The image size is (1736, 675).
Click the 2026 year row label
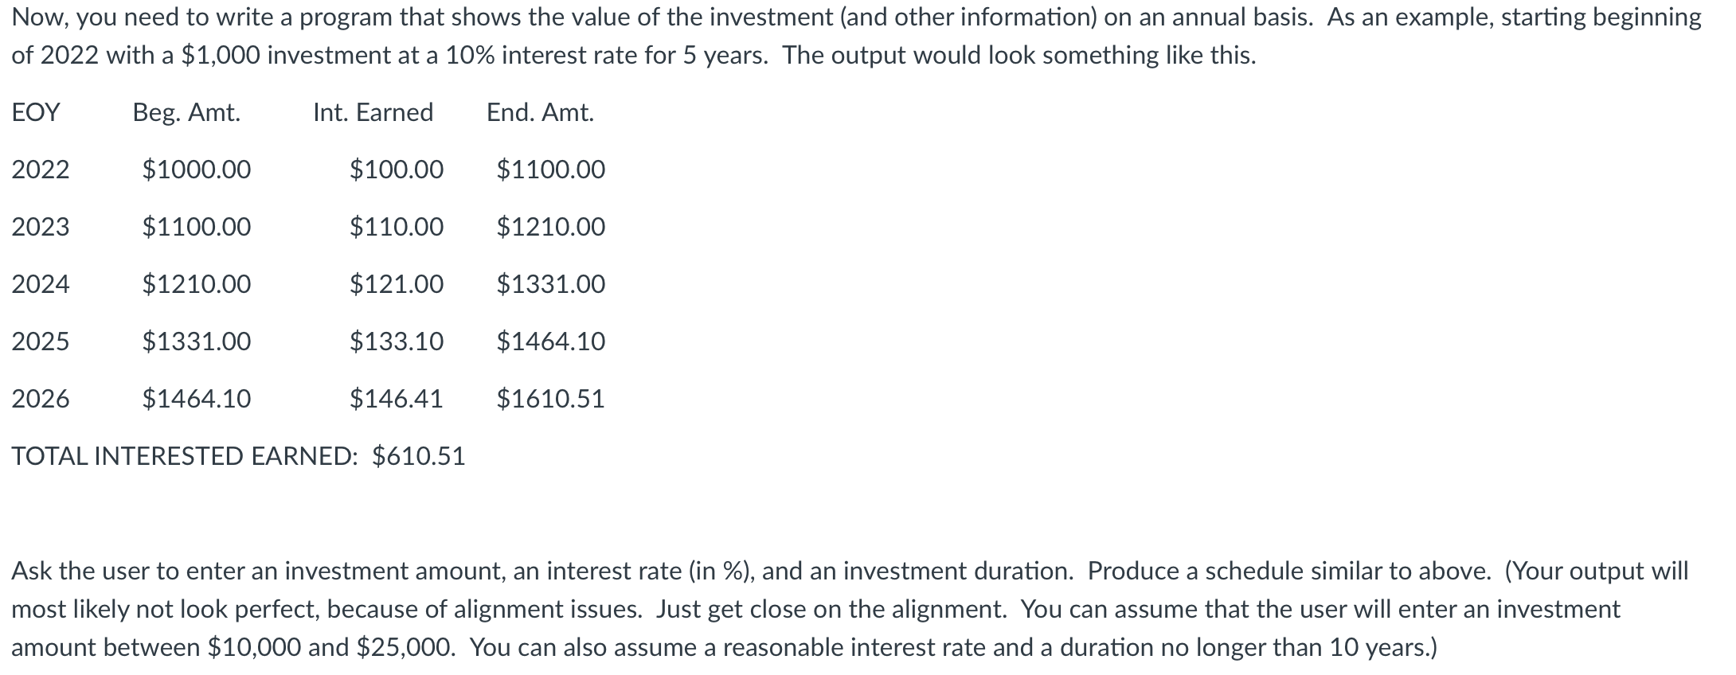coord(41,399)
